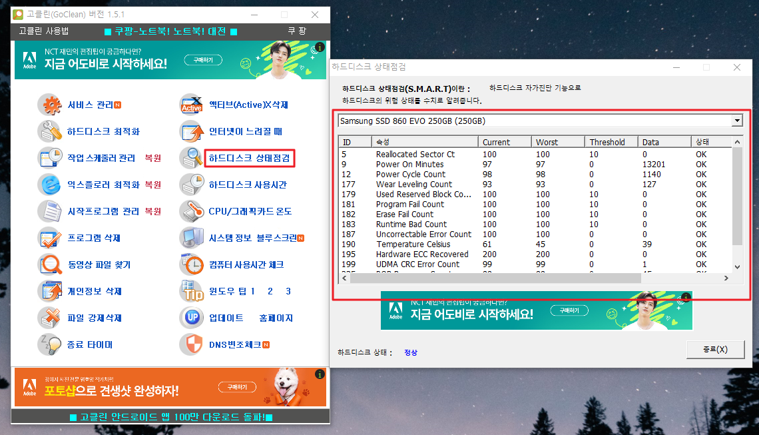The width and height of the screenshot is (759, 435).
Task: Open the 동영상 파일 찾기 magnifier icon
Action: click(x=50, y=264)
